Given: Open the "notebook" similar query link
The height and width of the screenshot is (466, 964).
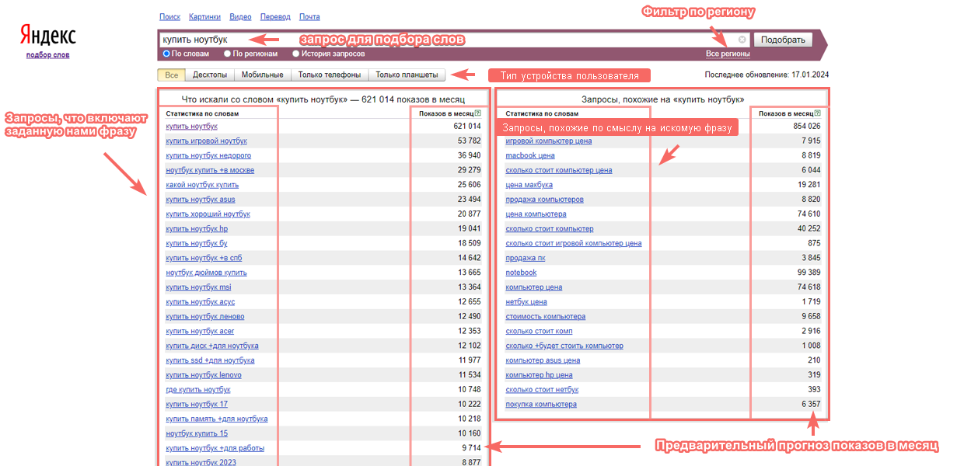Looking at the screenshot, I should [x=521, y=273].
